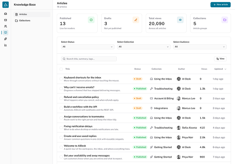The width and height of the screenshot is (235, 164).
Task: Click Priya Nair avatar in saved replies row
Action: point(179,137)
